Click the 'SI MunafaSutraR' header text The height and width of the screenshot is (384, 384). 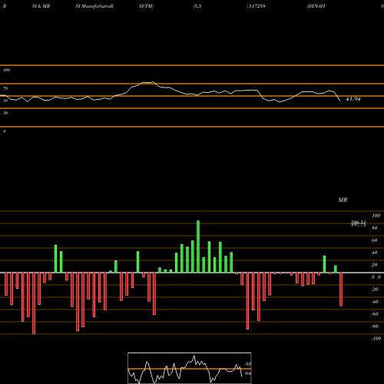pos(94,6)
